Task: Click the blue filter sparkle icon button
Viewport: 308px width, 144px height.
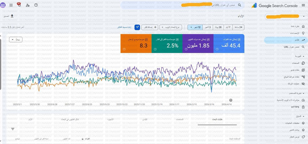Action: coord(137,27)
